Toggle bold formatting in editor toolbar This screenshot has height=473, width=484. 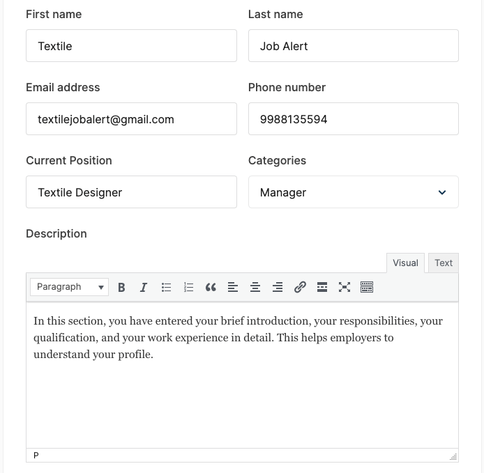pos(121,287)
